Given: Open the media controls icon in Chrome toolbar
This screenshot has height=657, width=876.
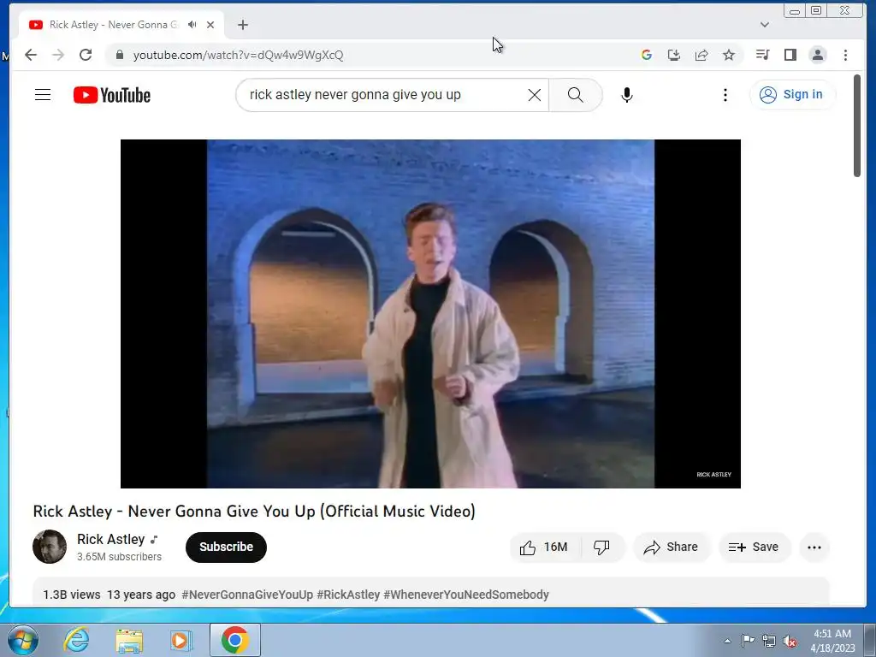Looking at the screenshot, I should click(x=762, y=55).
